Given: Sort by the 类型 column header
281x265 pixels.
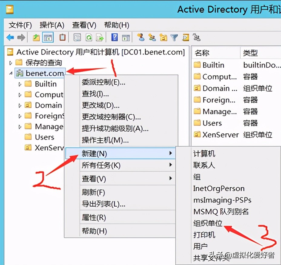Looking at the screenshot, I should pos(261,53).
